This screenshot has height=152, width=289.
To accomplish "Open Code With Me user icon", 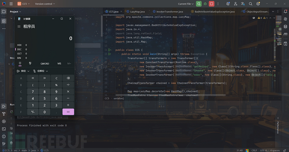I will 235,4.
